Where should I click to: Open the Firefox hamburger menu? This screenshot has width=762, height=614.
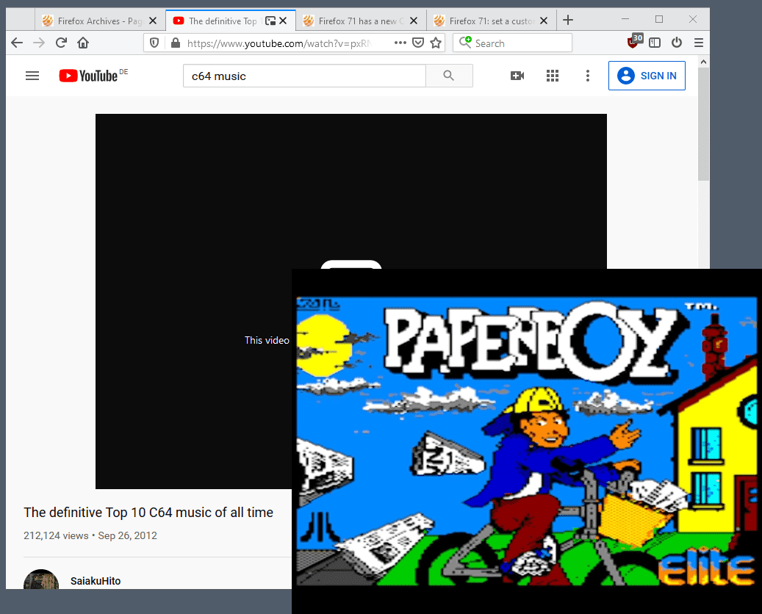point(699,43)
